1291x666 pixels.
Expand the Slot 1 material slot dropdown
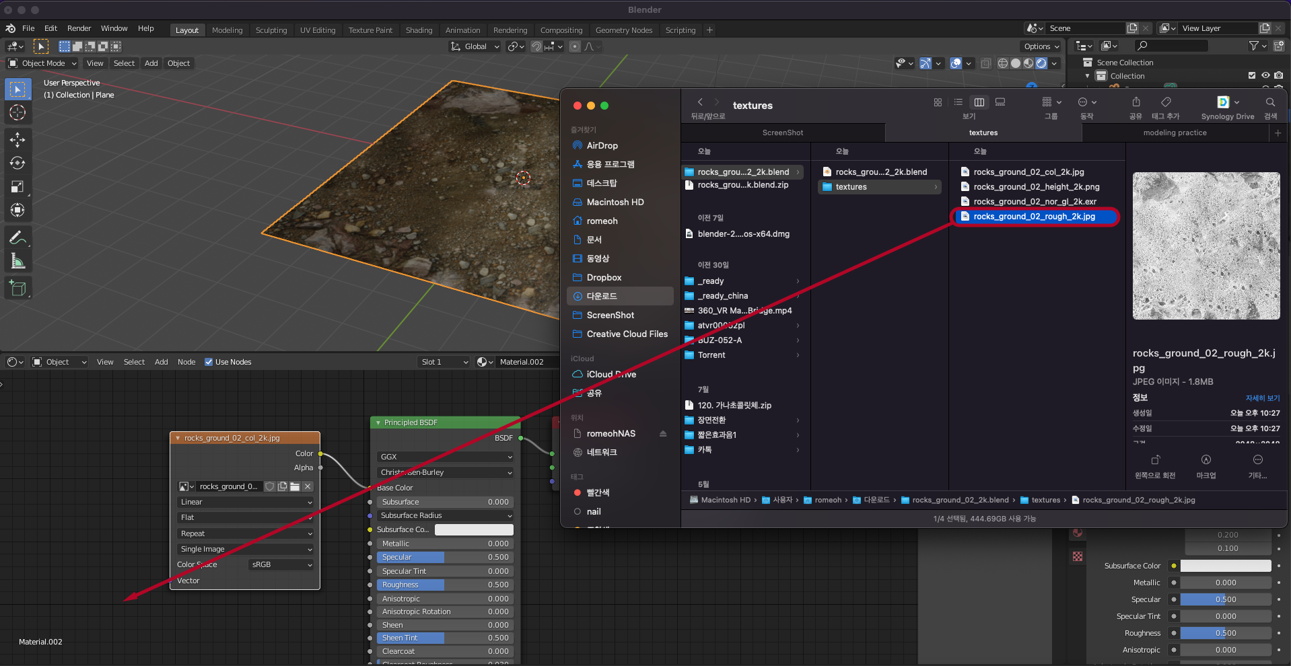click(x=444, y=362)
